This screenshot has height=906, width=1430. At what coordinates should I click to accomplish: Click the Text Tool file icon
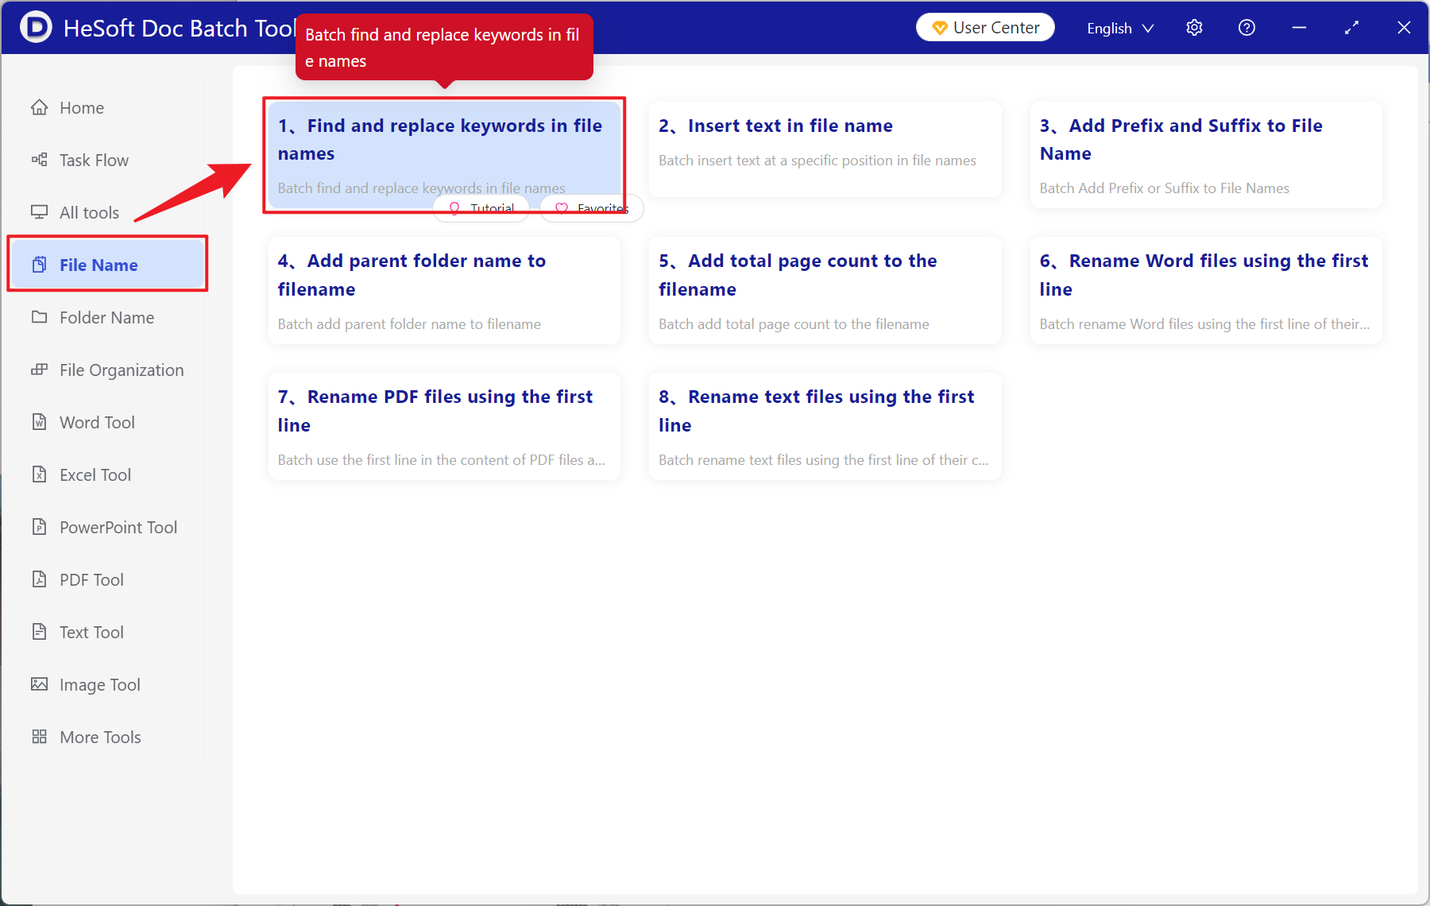(x=39, y=631)
